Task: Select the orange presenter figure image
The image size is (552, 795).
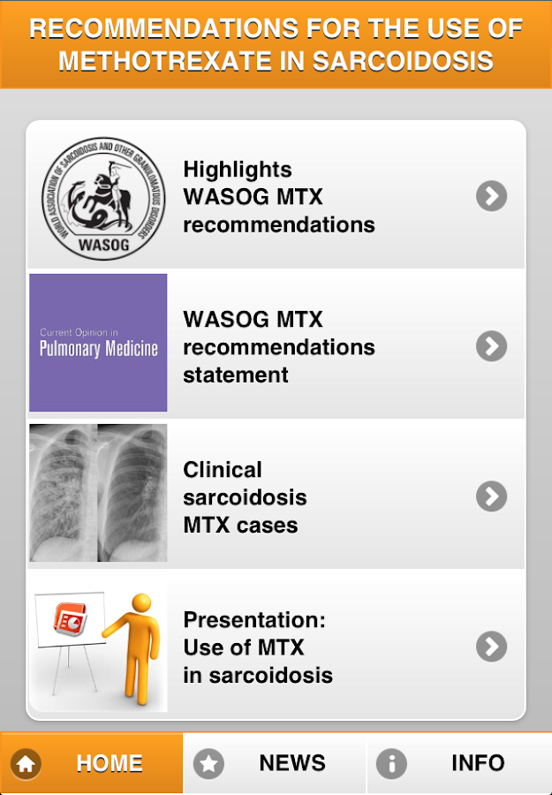Action: pos(132,640)
